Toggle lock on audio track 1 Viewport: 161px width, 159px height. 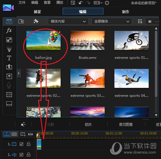pyautogui.click(x=28, y=155)
